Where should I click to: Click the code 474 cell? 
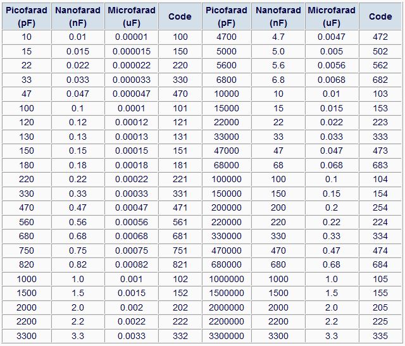(x=380, y=250)
